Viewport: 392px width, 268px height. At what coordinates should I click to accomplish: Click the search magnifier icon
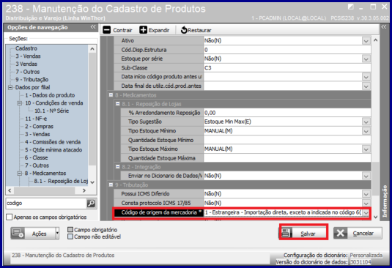click(x=91, y=204)
